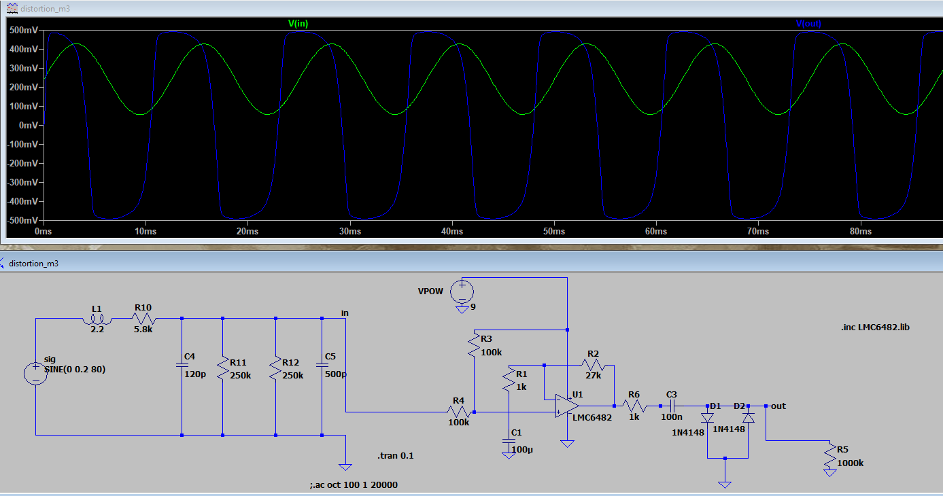Click the R12 resistor symbol
The image size is (943, 496).
pos(275,370)
